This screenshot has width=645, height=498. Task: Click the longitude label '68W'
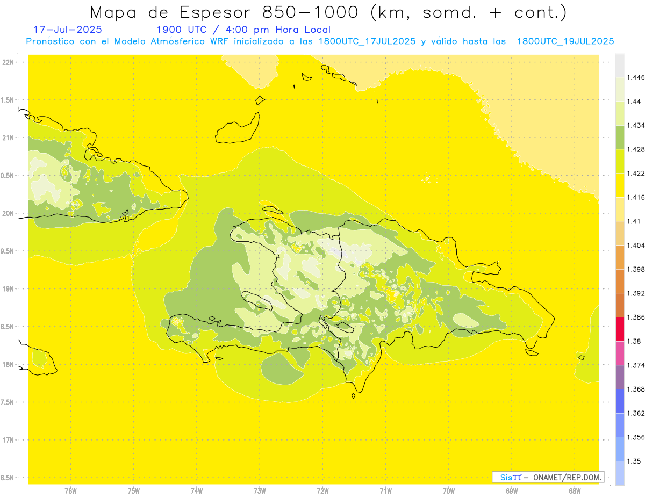[x=575, y=491]
